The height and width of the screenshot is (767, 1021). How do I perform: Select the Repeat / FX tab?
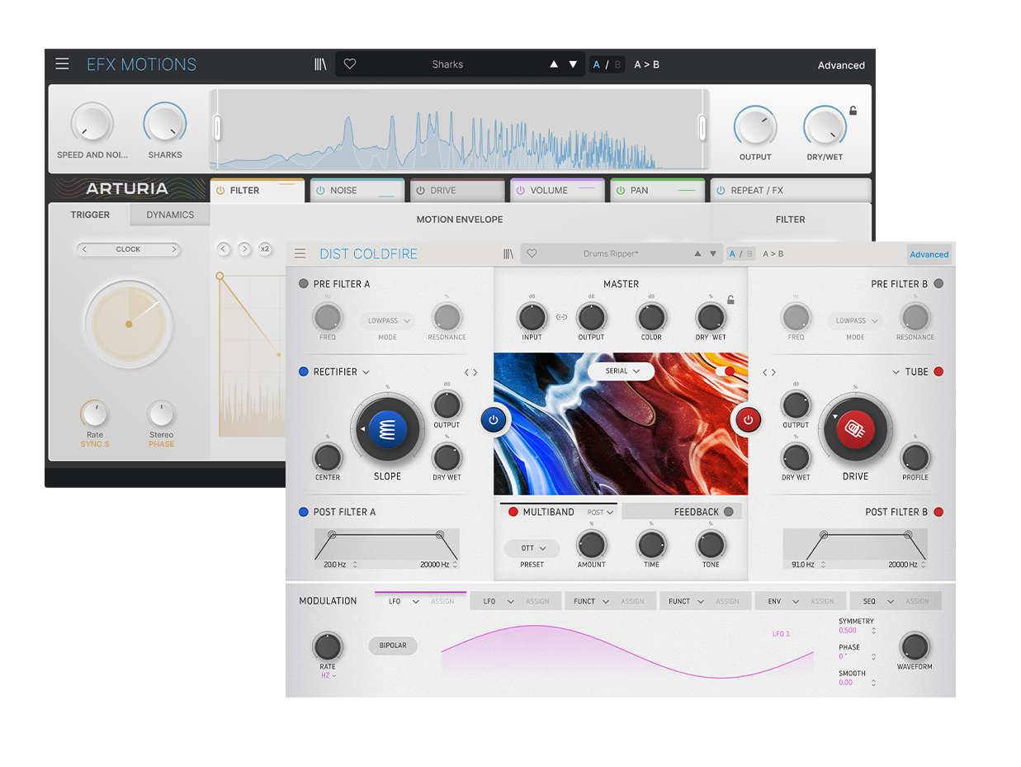[x=791, y=191]
